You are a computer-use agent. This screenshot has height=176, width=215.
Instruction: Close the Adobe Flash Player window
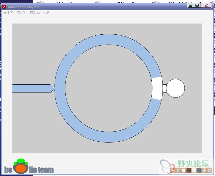(206, 6)
